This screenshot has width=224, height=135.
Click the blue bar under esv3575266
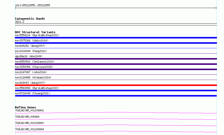(116, 43)
